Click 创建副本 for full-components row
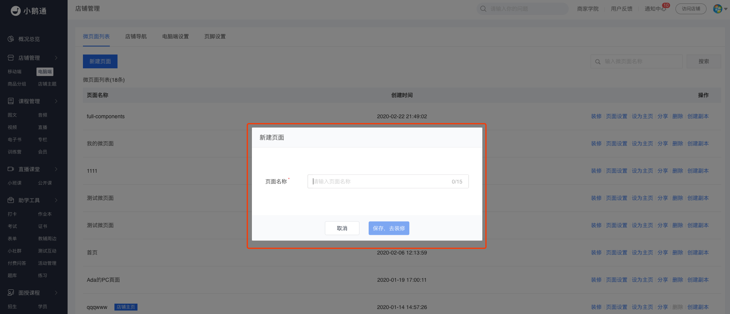Viewport: 730px width, 314px height. [x=698, y=116]
